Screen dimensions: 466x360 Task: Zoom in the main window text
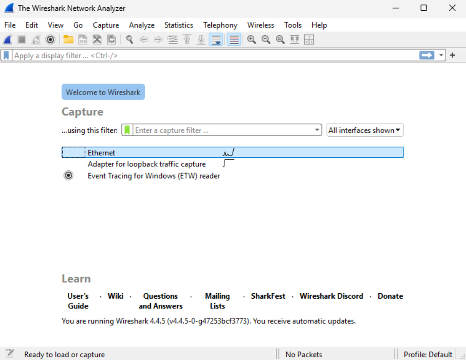[x=252, y=39]
